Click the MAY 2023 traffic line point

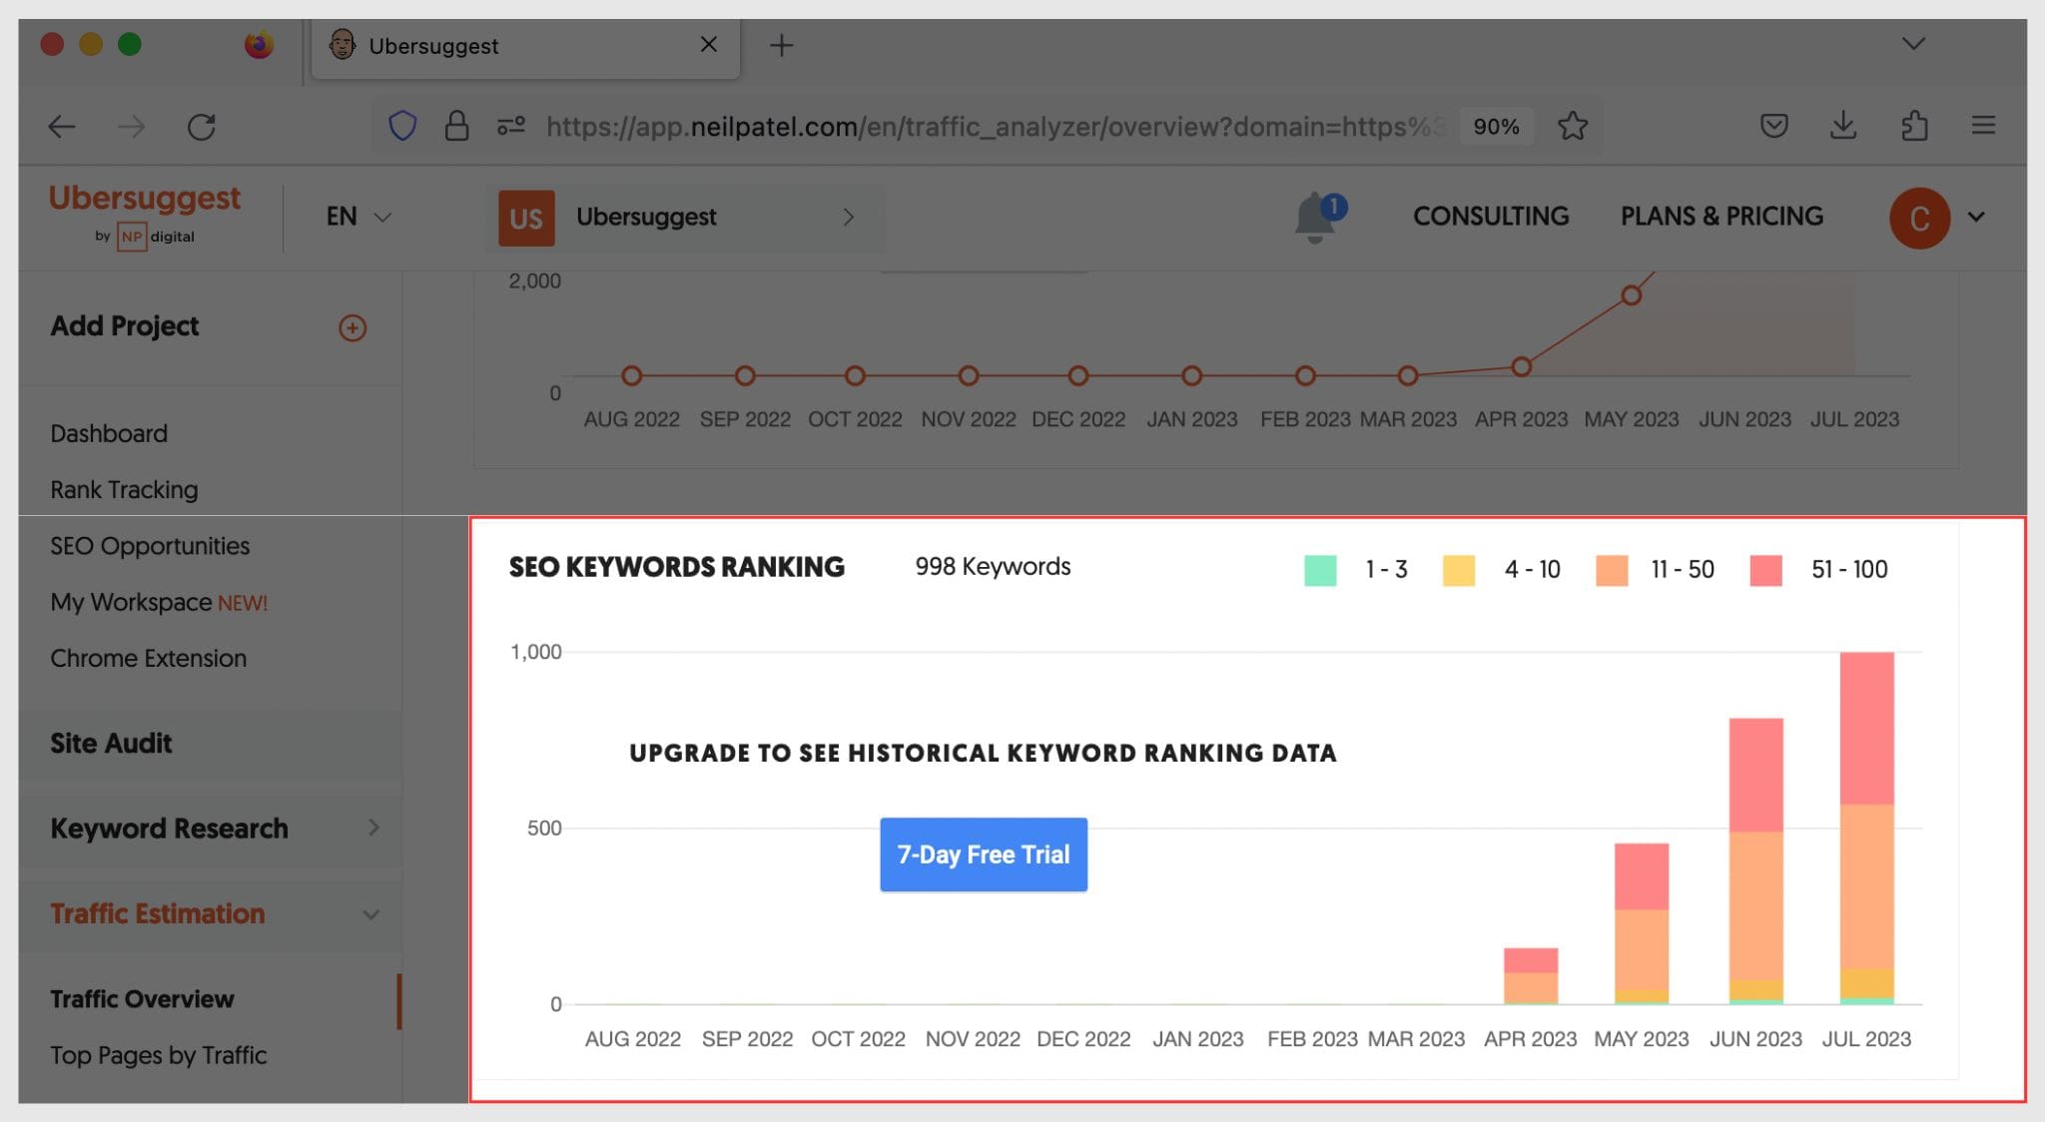(x=1632, y=294)
